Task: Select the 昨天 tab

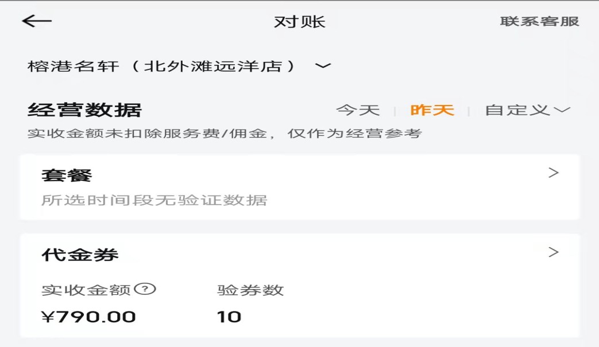Action: (432, 110)
